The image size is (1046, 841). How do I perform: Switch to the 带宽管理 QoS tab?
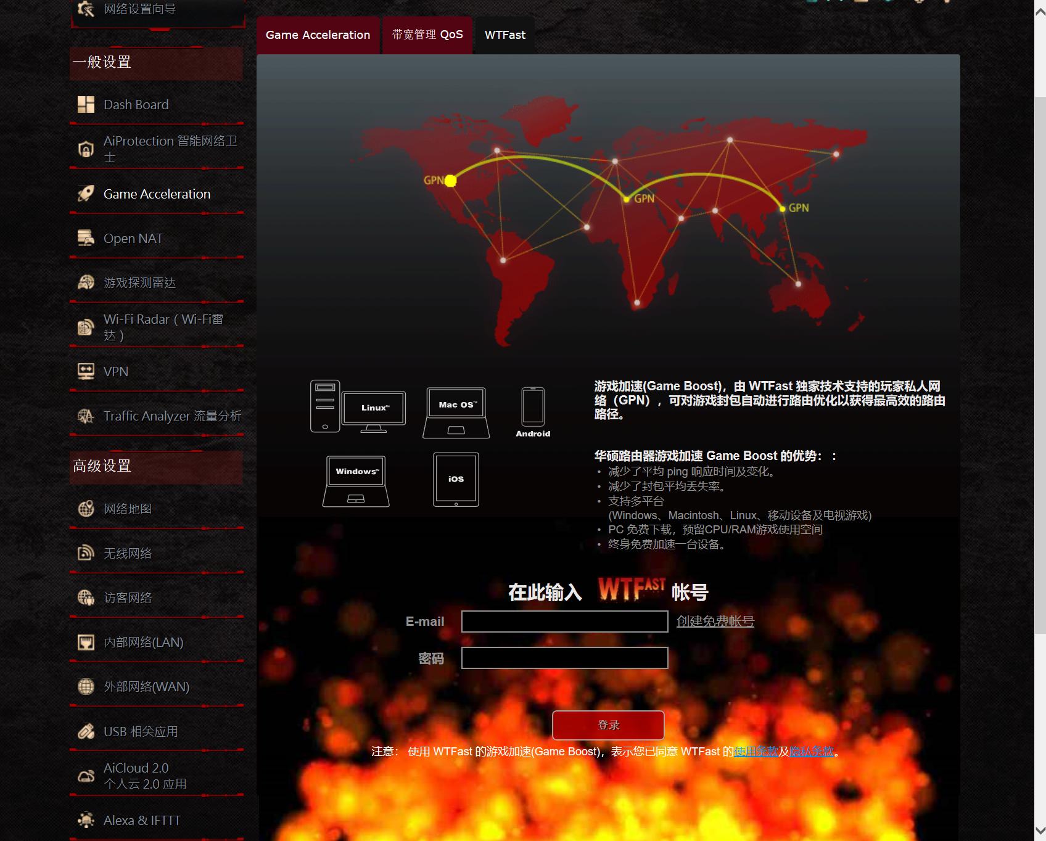point(427,35)
